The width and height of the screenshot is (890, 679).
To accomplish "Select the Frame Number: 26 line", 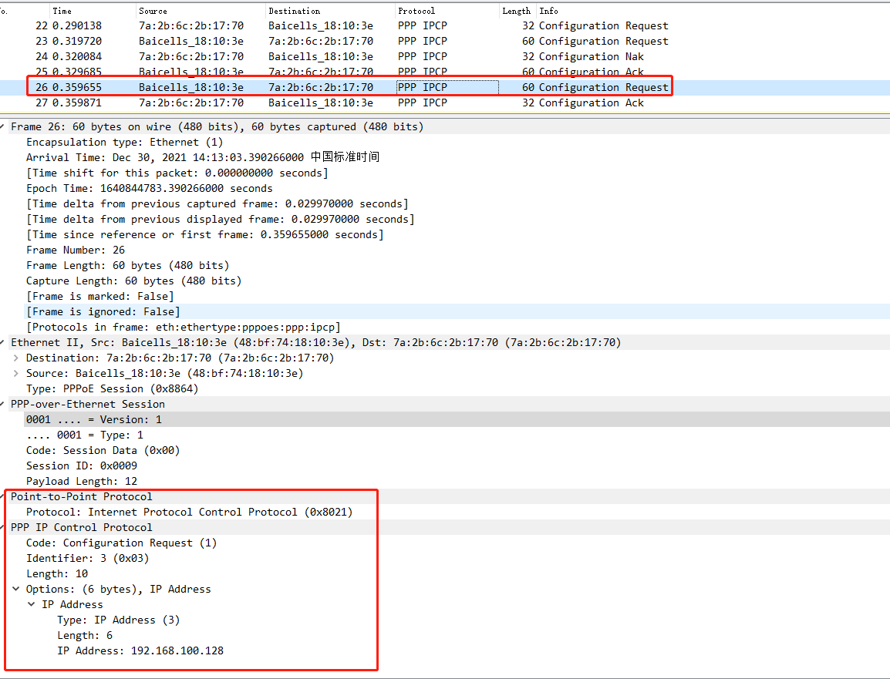I will pyautogui.click(x=76, y=250).
